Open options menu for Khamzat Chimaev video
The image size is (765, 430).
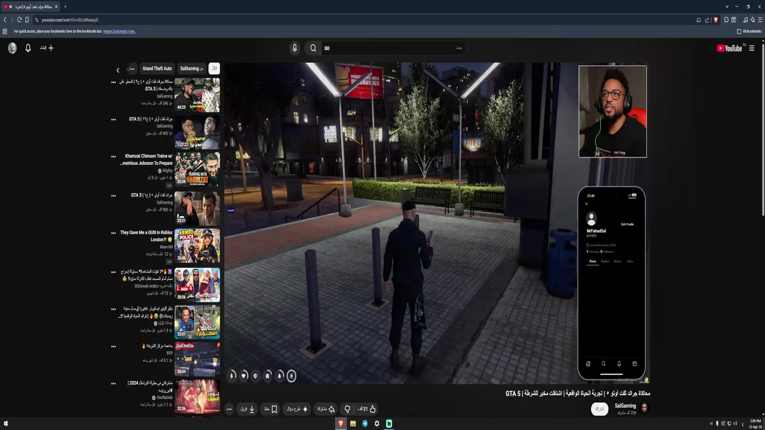point(114,157)
